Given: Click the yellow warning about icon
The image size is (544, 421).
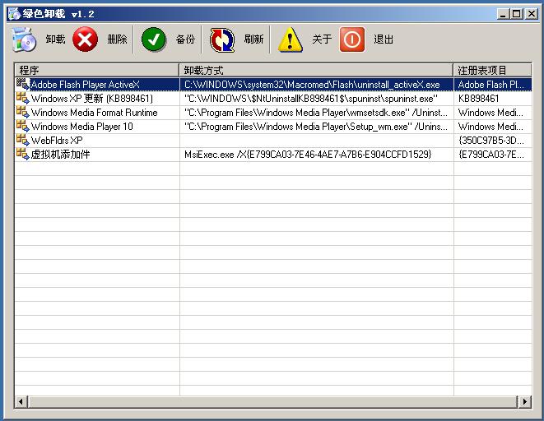Looking at the screenshot, I should pyautogui.click(x=291, y=40).
